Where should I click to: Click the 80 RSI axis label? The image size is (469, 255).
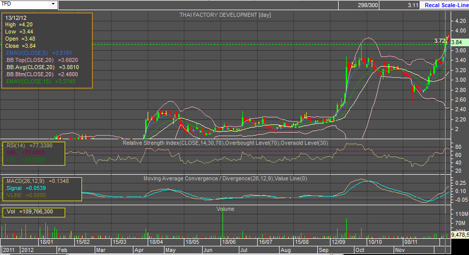(x=458, y=147)
